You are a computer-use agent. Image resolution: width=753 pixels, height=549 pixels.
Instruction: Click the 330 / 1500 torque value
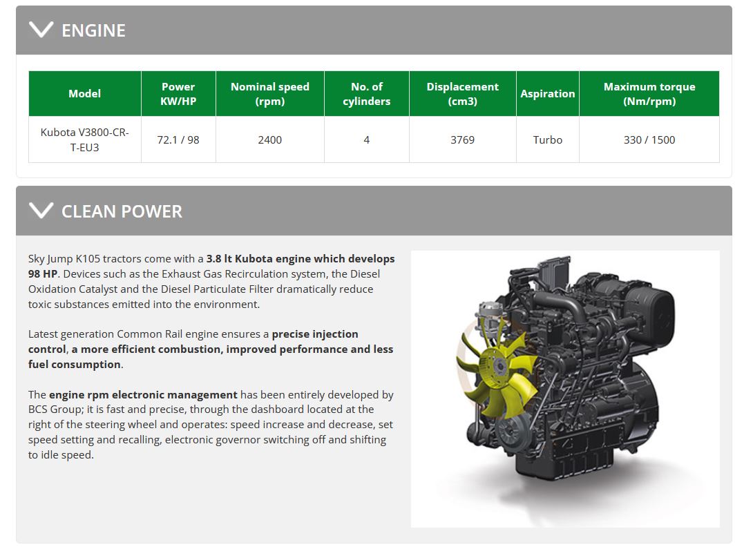(649, 139)
